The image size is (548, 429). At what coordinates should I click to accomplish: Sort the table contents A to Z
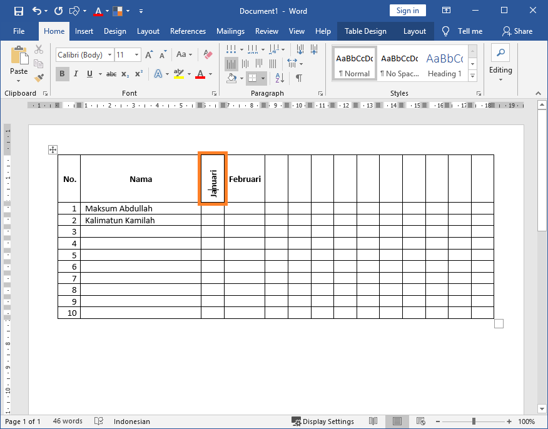280,78
